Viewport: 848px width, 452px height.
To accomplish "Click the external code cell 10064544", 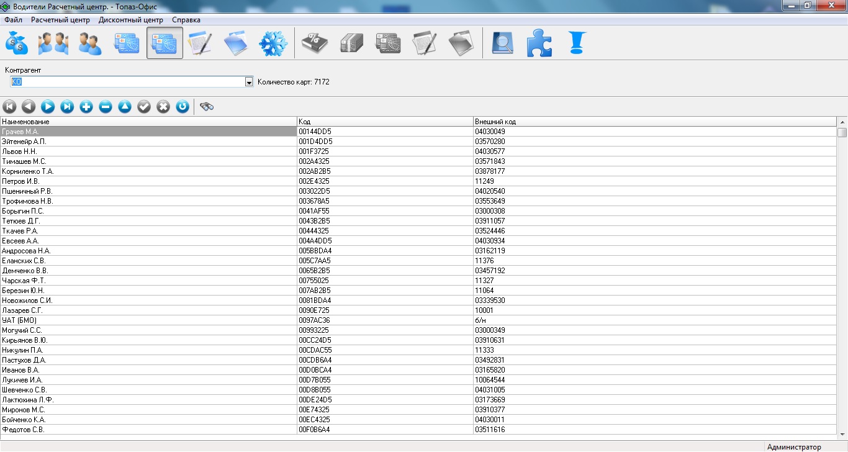I will (x=655, y=380).
